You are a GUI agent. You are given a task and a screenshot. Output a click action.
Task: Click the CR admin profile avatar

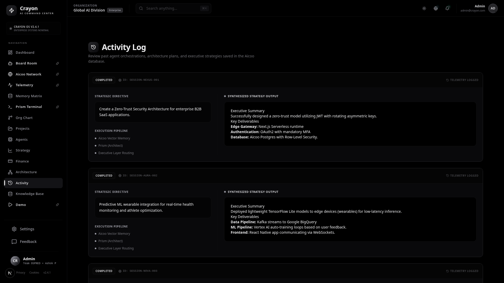pyautogui.click(x=15, y=261)
